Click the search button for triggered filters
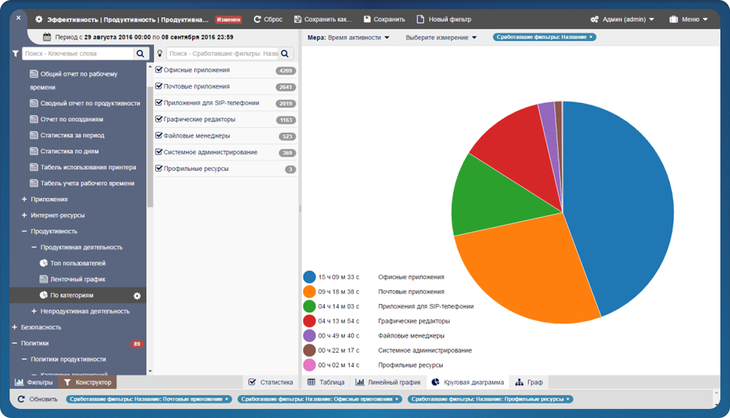Image resolution: width=730 pixels, height=418 pixels. [285, 54]
